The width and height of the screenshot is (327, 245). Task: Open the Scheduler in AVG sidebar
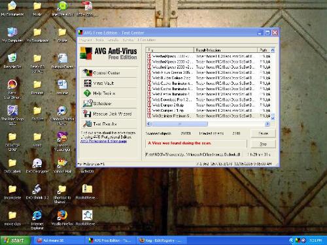pyautogui.click(x=109, y=103)
